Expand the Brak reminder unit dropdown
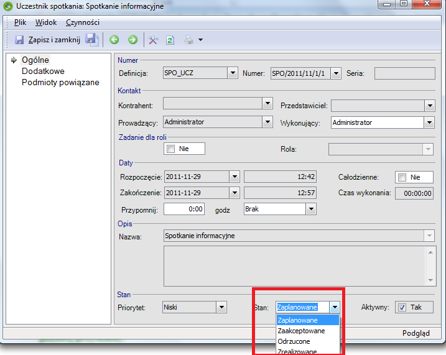The height and width of the screenshot is (355, 446). (x=311, y=209)
